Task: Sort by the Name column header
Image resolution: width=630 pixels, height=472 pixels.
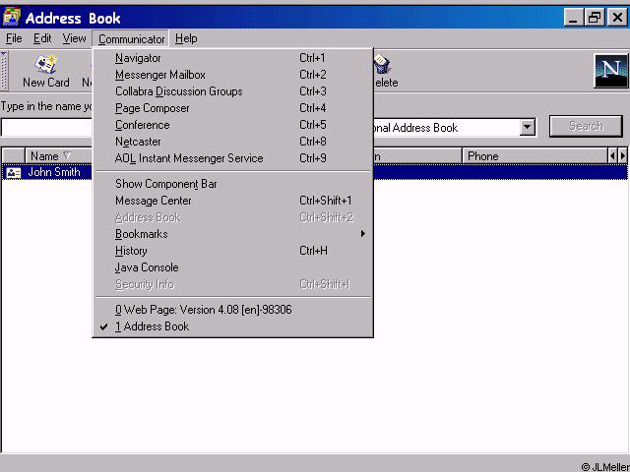Action: click(59, 156)
